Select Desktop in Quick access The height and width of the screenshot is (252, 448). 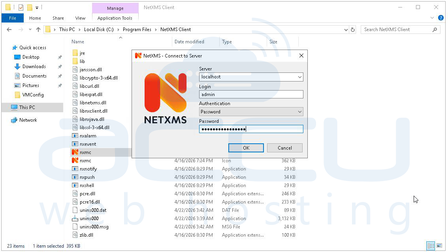point(31,57)
